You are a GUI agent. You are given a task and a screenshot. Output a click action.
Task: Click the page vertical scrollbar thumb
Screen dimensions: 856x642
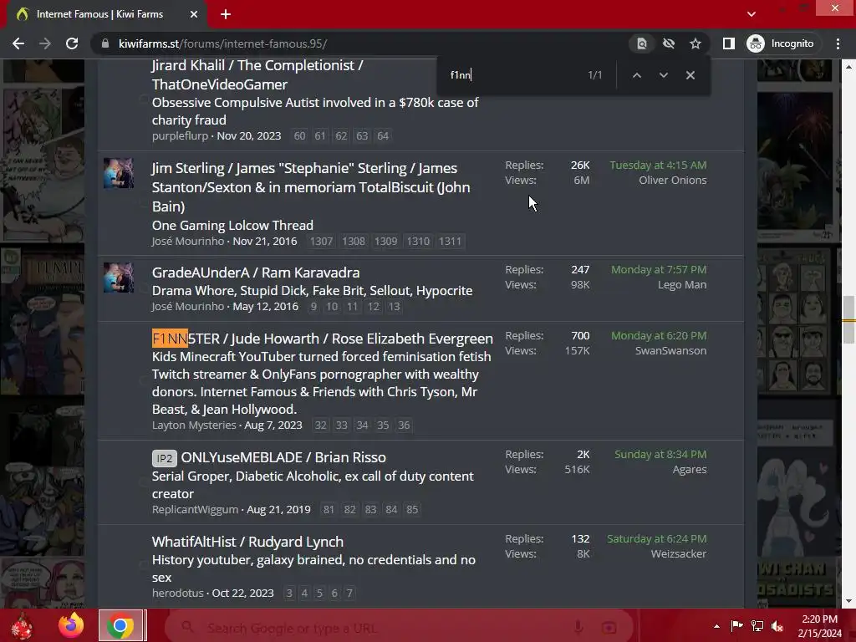[848, 320]
